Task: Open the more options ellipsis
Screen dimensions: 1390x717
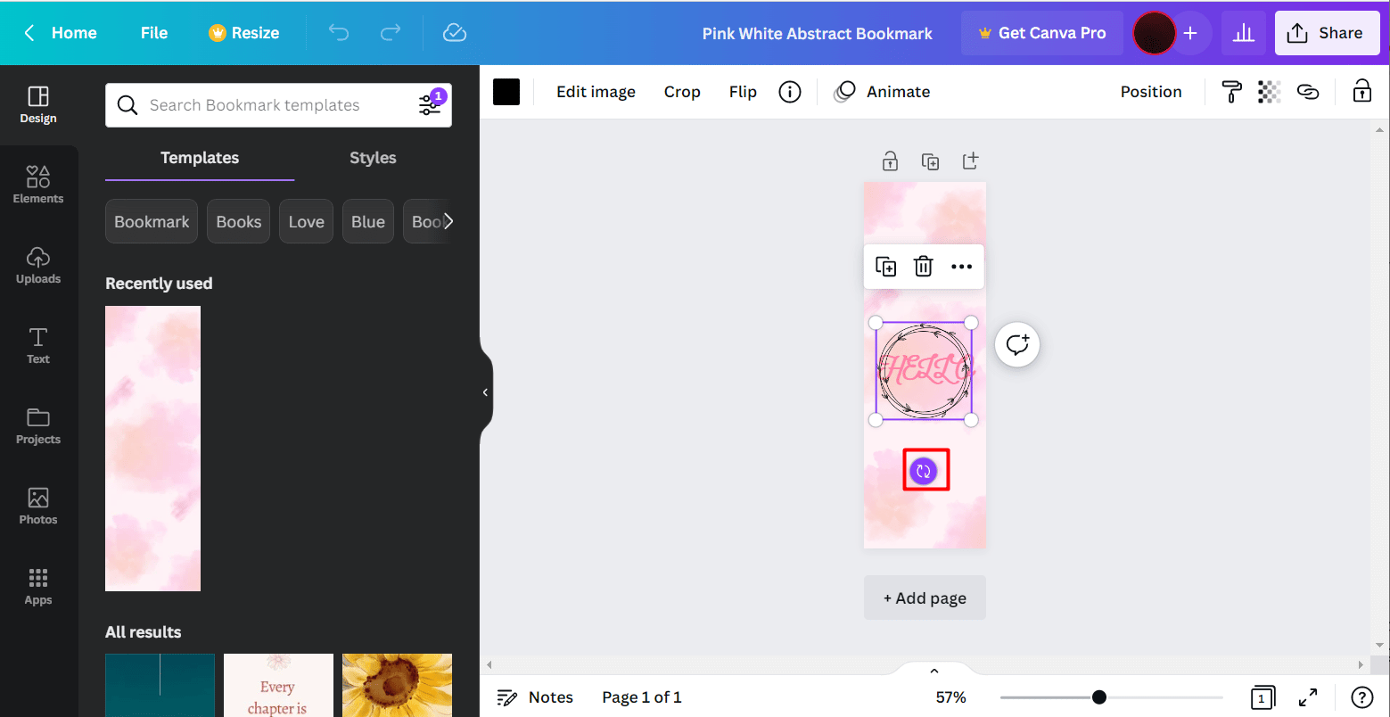Action: [961, 267]
